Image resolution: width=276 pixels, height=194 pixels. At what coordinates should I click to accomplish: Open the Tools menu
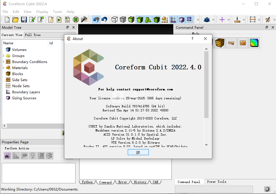pos(57,12)
